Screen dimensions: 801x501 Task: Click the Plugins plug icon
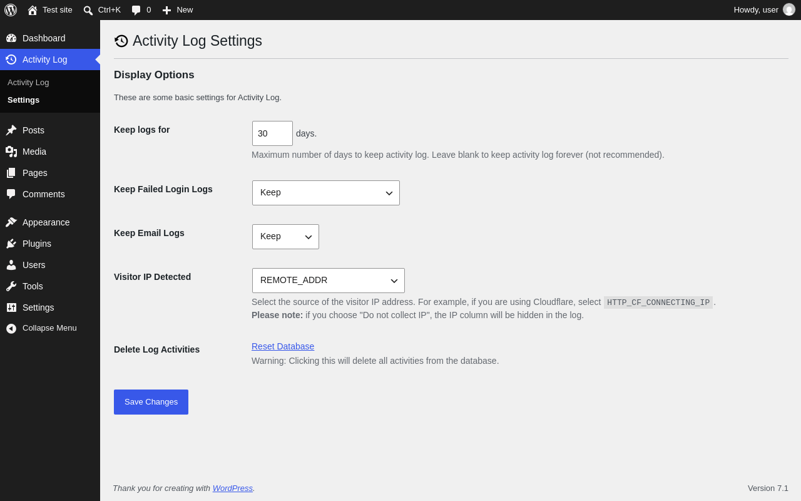(x=11, y=244)
